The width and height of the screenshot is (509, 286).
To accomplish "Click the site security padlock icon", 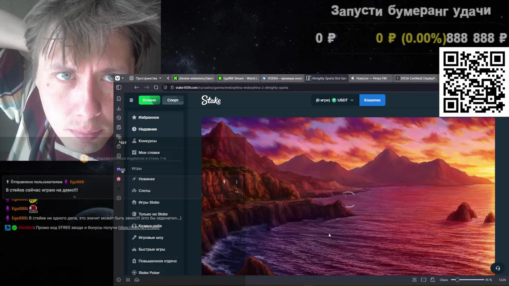I will [172, 87].
